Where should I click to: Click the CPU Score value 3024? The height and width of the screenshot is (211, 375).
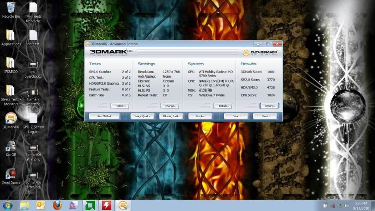pos(271,95)
